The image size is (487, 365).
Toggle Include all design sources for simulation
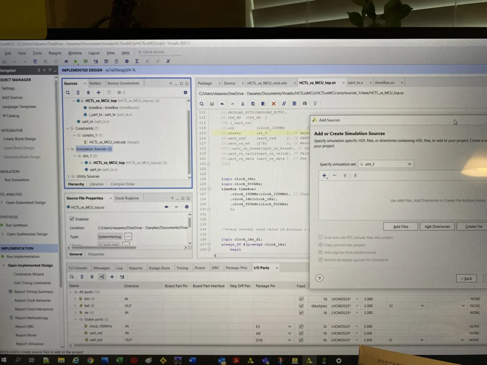point(320,259)
